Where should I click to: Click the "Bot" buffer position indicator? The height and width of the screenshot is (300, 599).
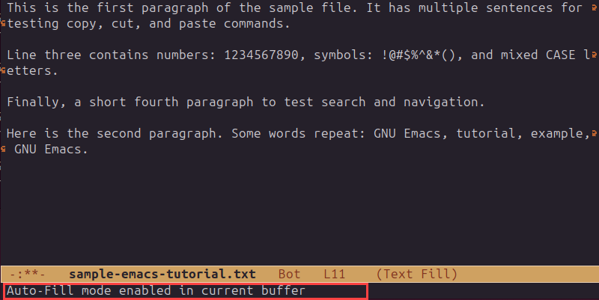(x=290, y=274)
